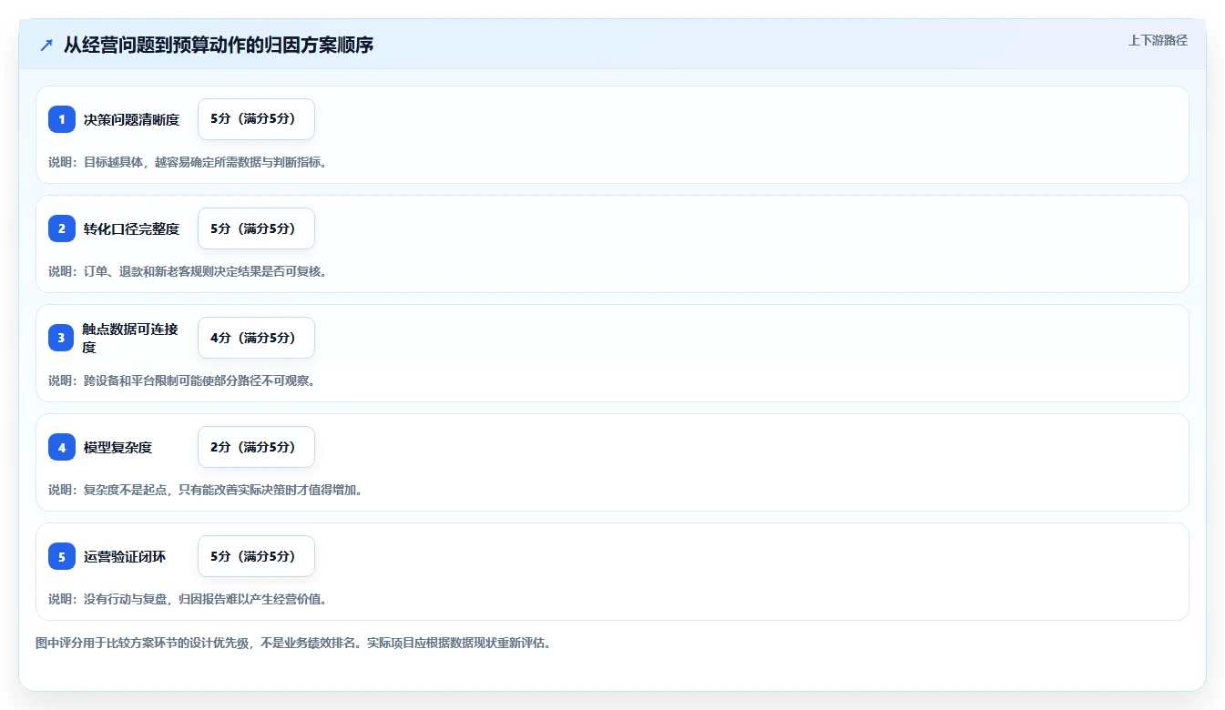The width and height of the screenshot is (1225, 710).
Task: Click the note starting 说明：目标越具体
Action: point(188,162)
